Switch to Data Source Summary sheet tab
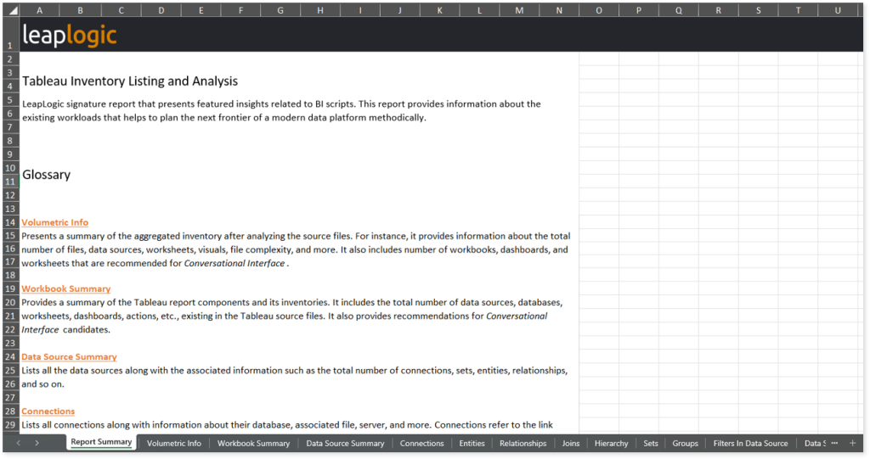Screen dimensions: 870x459 tap(345, 444)
